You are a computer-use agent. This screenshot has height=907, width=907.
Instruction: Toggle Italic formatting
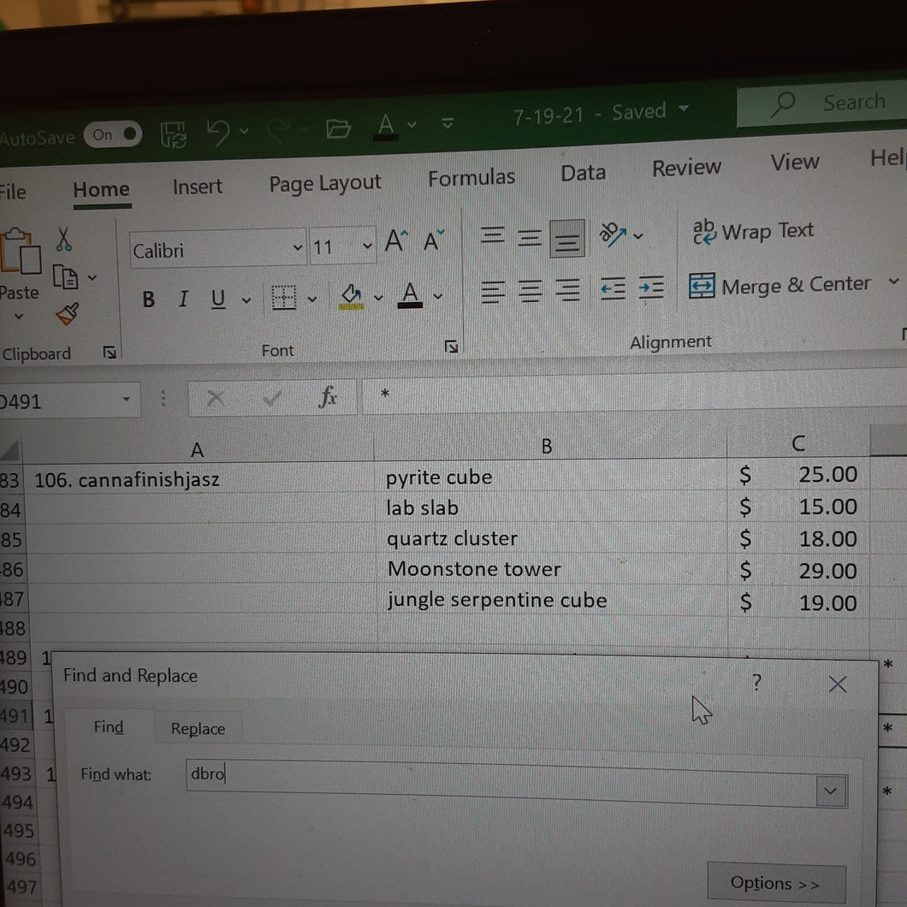[183, 299]
